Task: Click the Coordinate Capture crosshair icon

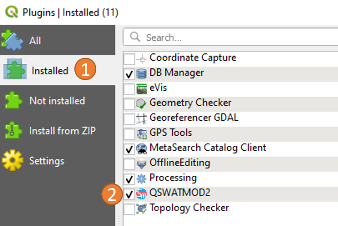Action: pyautogui.click(x=142, y=59)
